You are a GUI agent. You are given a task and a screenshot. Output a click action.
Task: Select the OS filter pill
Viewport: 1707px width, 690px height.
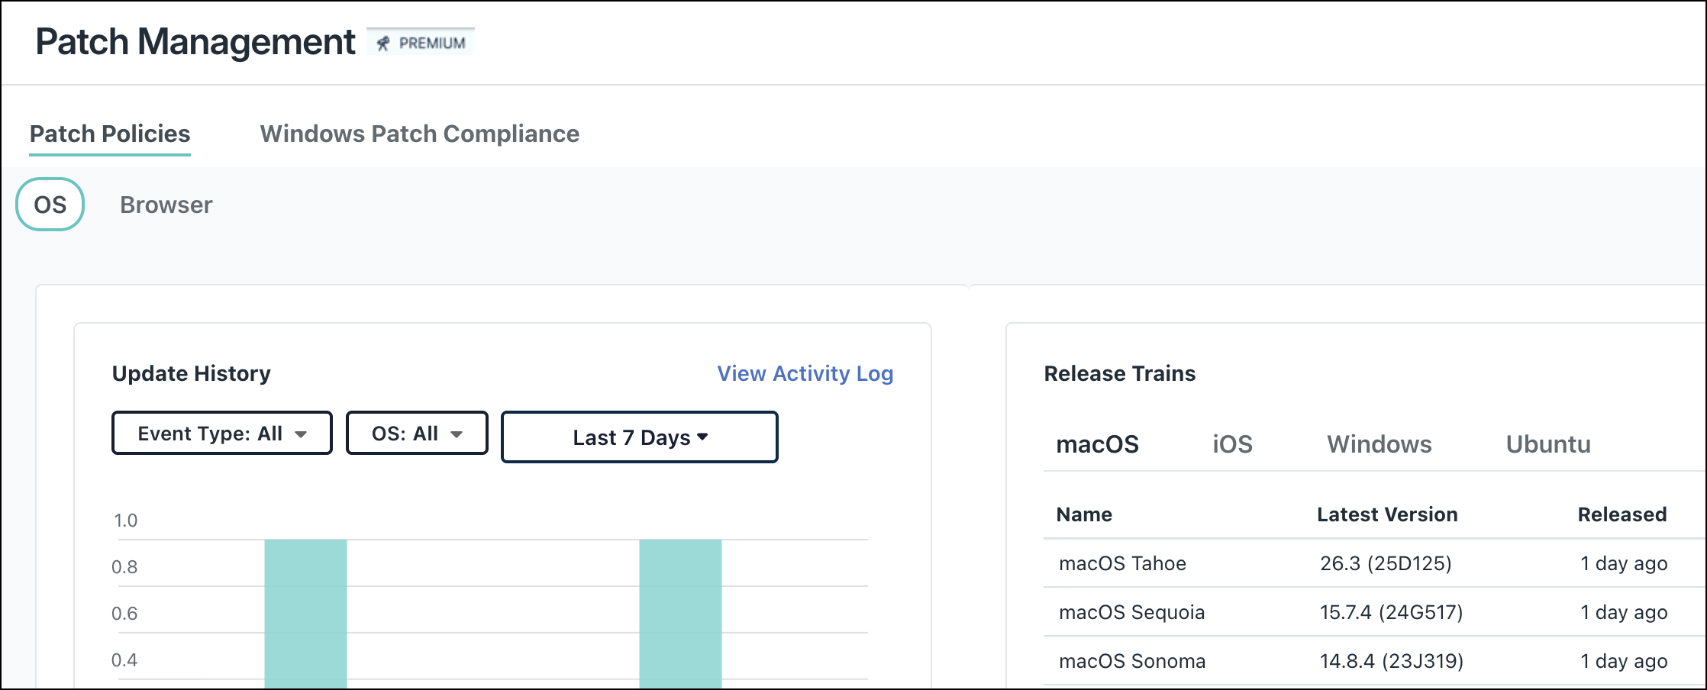point(49,204)
